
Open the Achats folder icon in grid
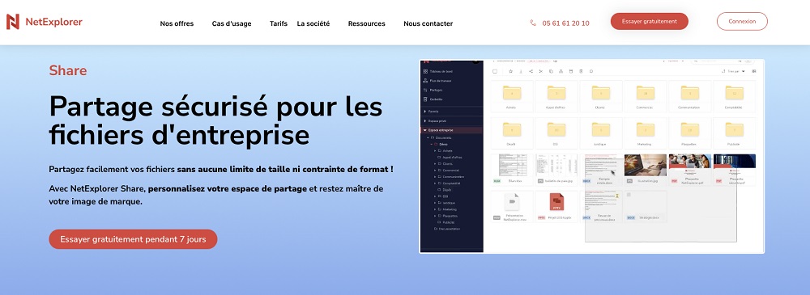point(511,93)
